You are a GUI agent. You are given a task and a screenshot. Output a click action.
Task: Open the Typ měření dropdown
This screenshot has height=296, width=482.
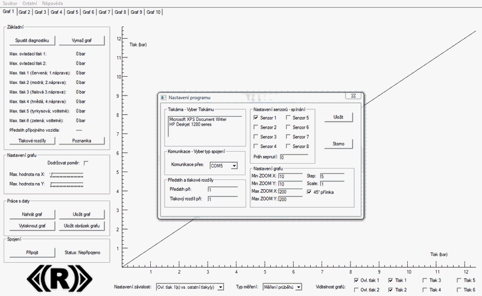pyautogui.click(x=299, y=287)
